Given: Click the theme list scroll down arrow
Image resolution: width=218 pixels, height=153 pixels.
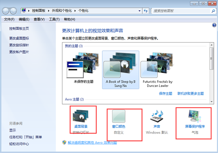Looking at the screenshot, I should click(212, 102).
